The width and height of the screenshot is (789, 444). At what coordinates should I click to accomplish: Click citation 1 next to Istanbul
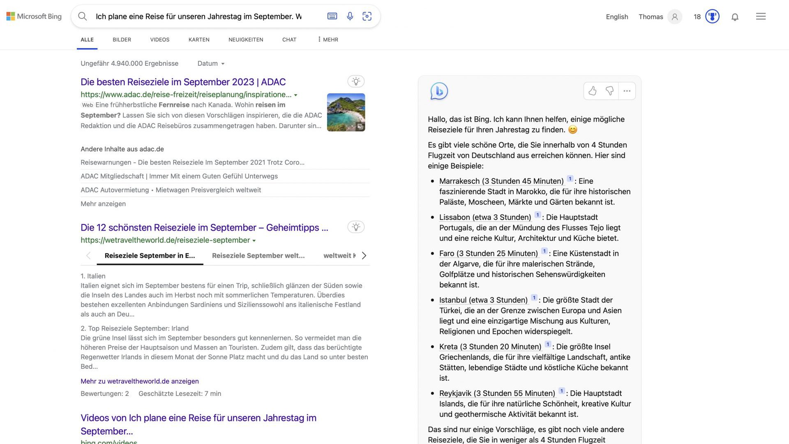pyautogui.click(x=534, y=298)
